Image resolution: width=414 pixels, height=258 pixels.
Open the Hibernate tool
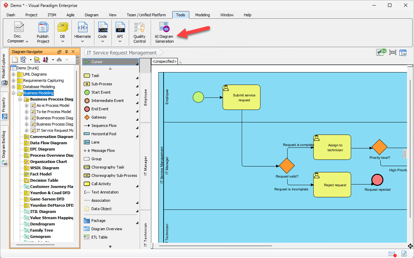click(82, 32)
